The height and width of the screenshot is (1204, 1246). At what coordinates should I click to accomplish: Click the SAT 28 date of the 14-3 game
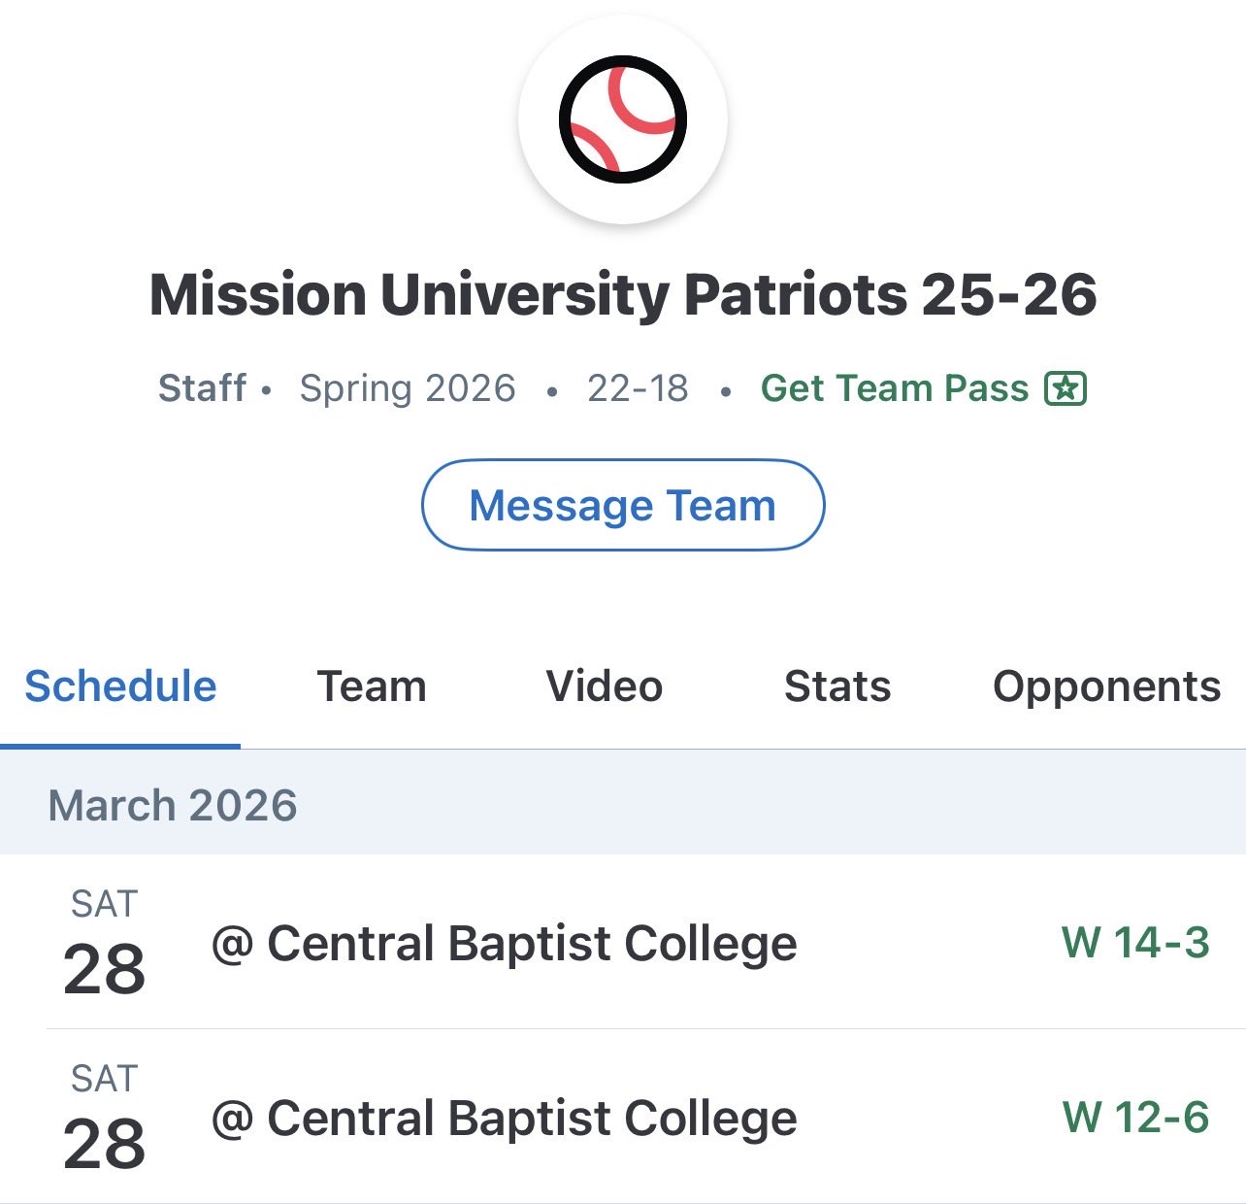105,944
